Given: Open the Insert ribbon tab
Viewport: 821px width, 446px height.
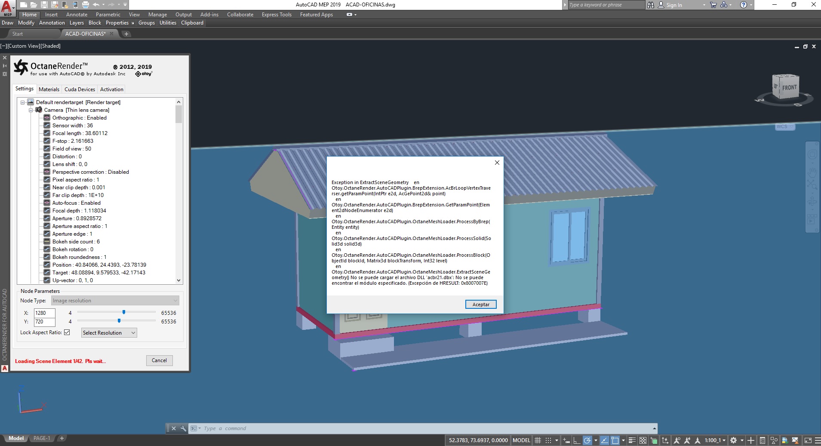Looking at the screenshot, I should click(51, 15).
